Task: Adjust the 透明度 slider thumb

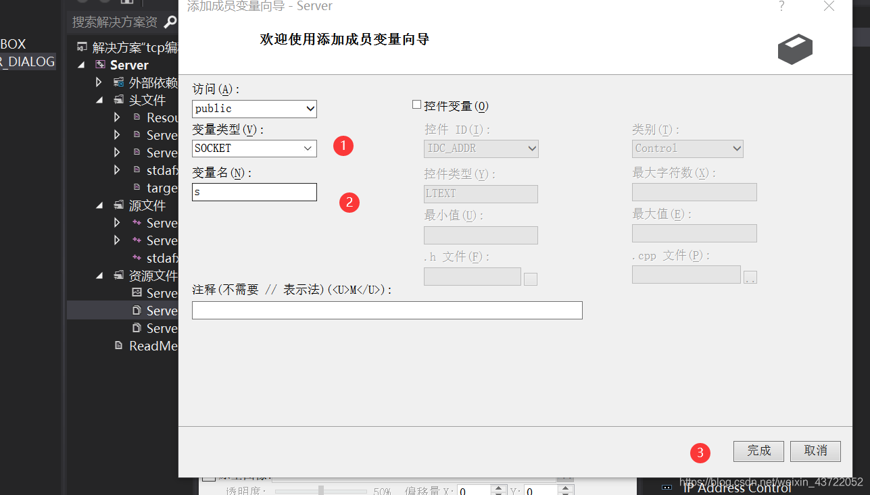Action: 321,491
